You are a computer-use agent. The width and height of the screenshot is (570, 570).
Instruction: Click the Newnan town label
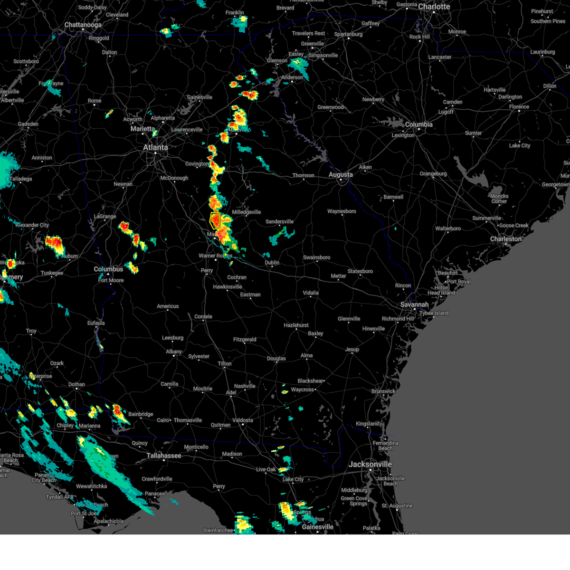(x=123, y=184)
